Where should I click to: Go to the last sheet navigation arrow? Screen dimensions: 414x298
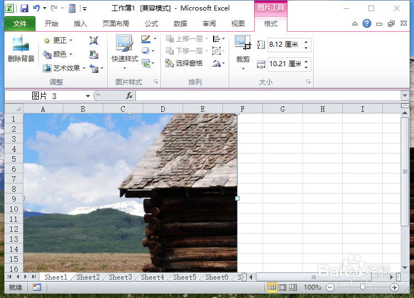click(34, 277)
